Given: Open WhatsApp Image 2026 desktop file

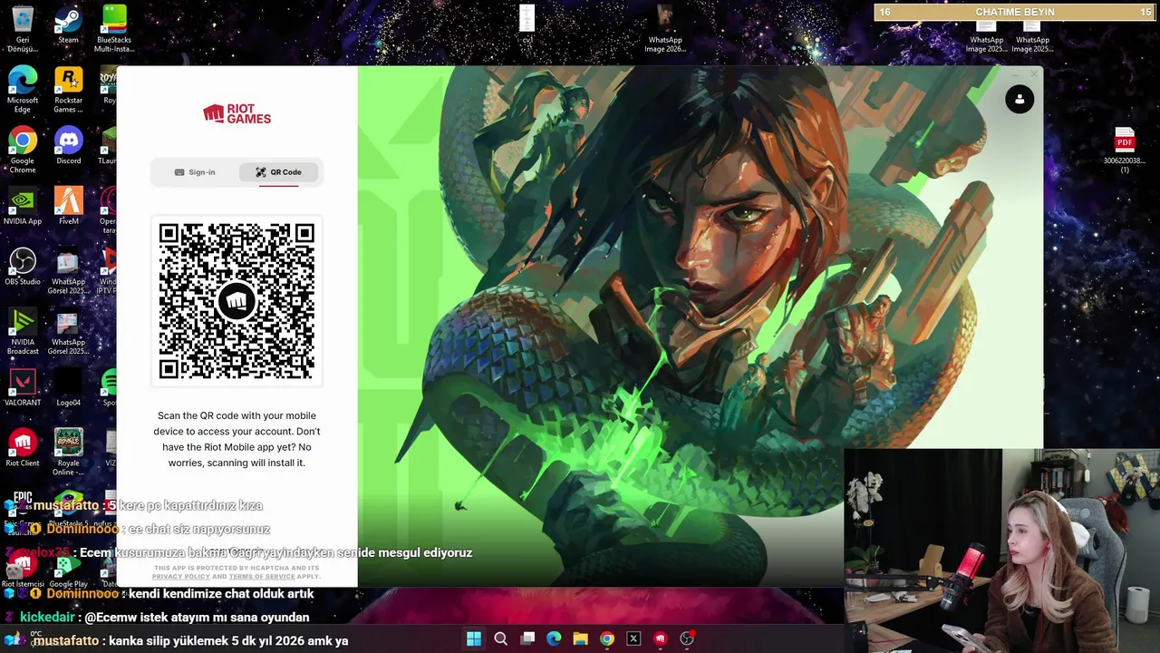Looking at the screenshot, I should pos(664,29).
